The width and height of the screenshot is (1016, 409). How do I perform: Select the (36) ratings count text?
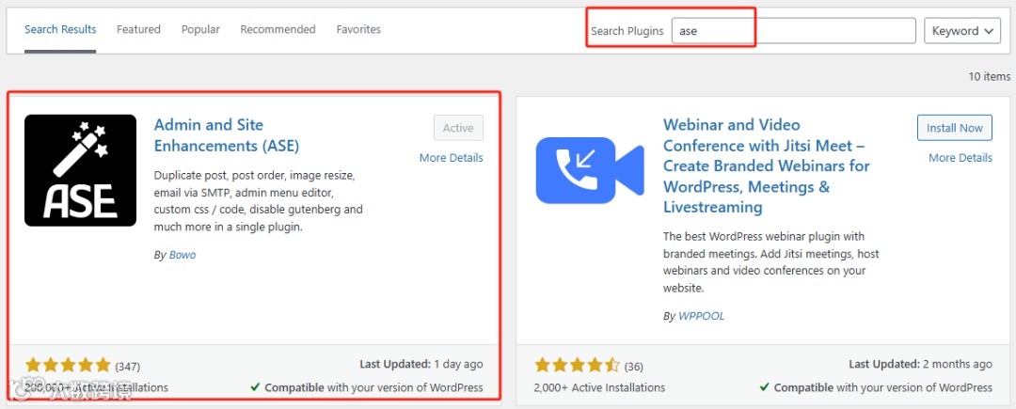pyautogui.click(x=634, y=367)
